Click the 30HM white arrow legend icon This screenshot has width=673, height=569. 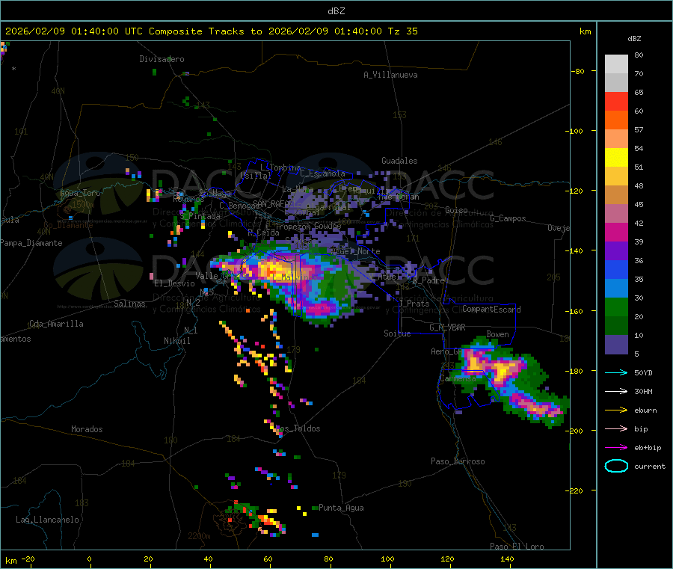(616, 391)
